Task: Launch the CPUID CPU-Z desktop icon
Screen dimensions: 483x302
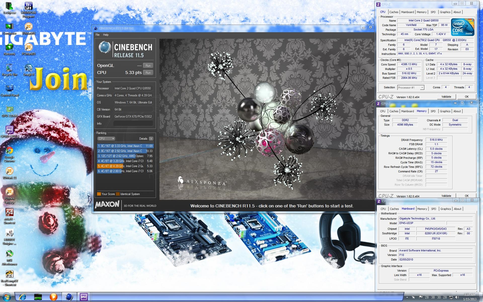Action: pyautogui.click(x=9, y=132)
